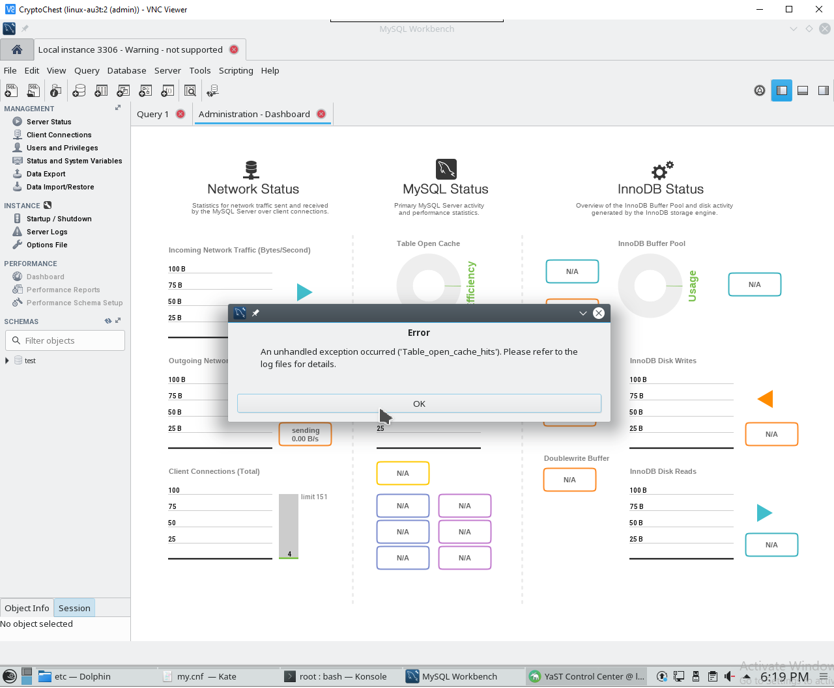Switch to the Session tab

click(74, 608)
